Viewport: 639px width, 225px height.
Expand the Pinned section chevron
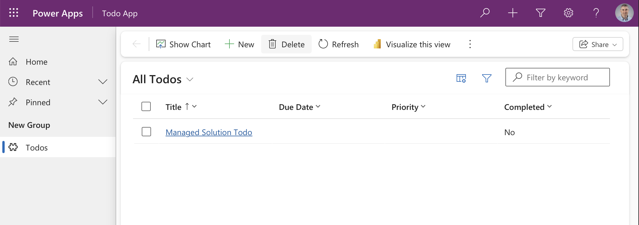click(x=103, y=102)
